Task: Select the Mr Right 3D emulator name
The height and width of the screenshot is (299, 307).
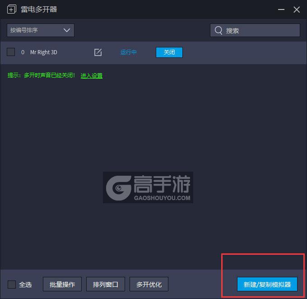Action: coord(44,52)
